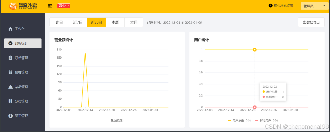The image size is (330, 132).
Task: Open 营业状态设置
Action: (x=281, y=6)
